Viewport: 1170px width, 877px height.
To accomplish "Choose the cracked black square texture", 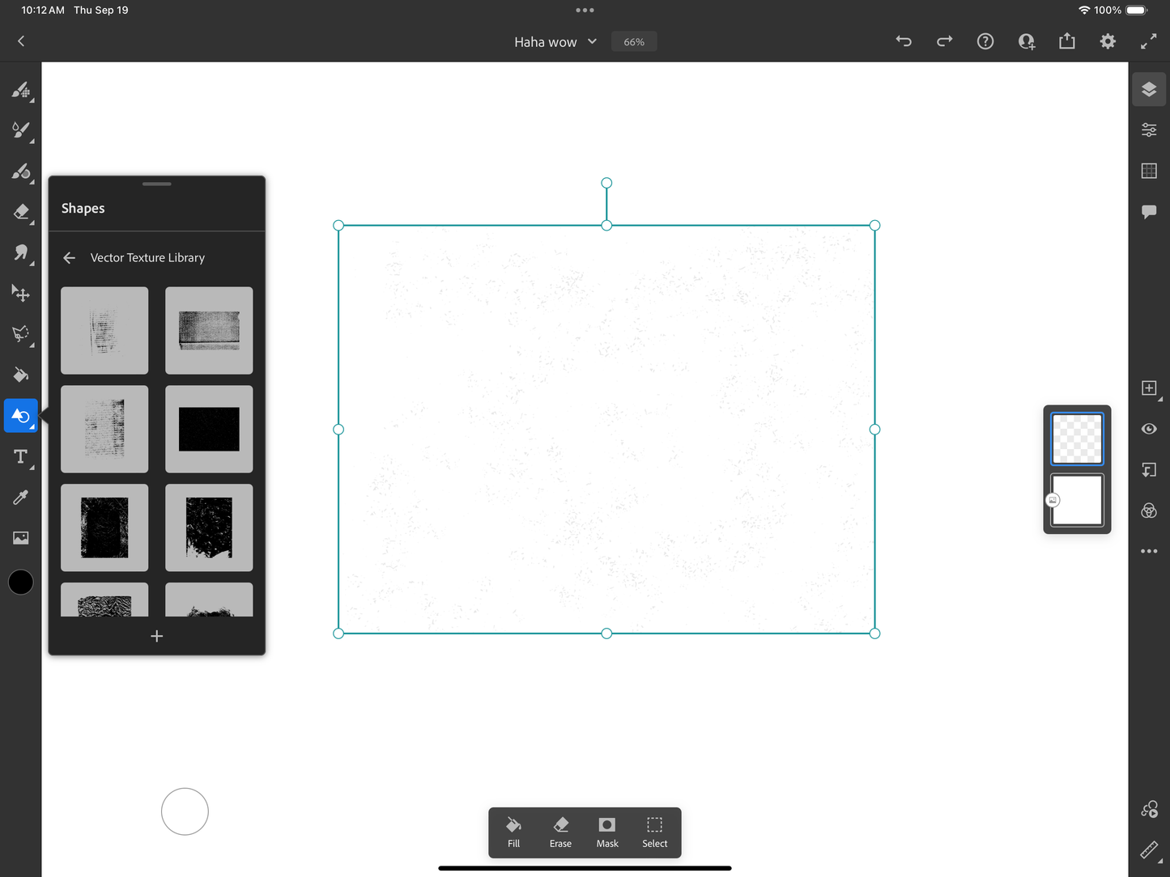I will tap(104, 527).
